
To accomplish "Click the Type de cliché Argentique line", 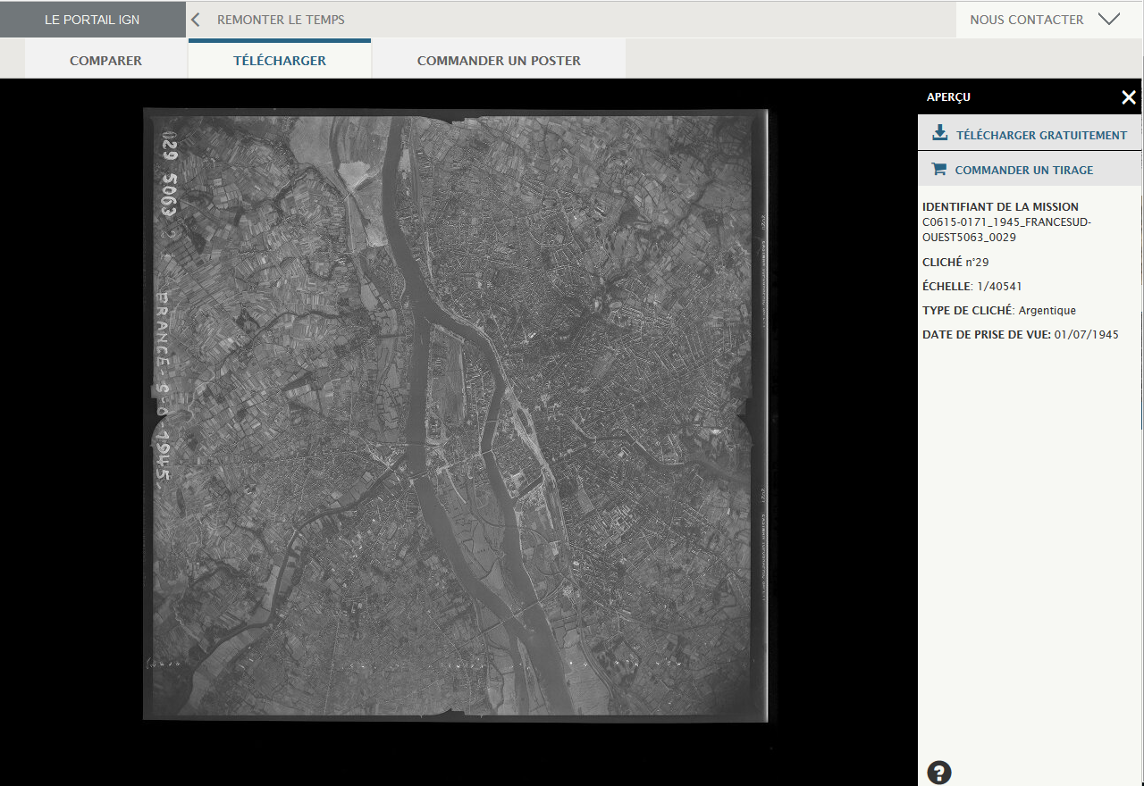I will click(x=999, y=311).
